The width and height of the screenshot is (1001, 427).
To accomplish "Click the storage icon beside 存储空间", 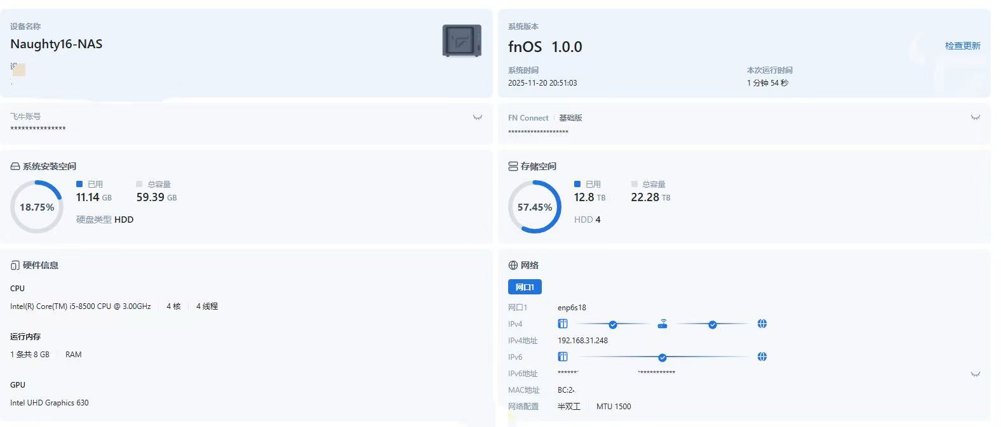I will point(513,166).
